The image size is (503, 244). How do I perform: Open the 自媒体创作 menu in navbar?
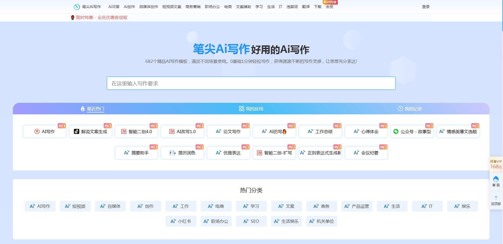(149, 7)
